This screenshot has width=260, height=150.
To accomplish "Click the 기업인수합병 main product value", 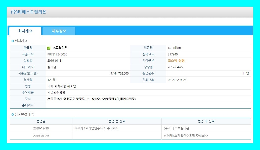I will point(56,93).
